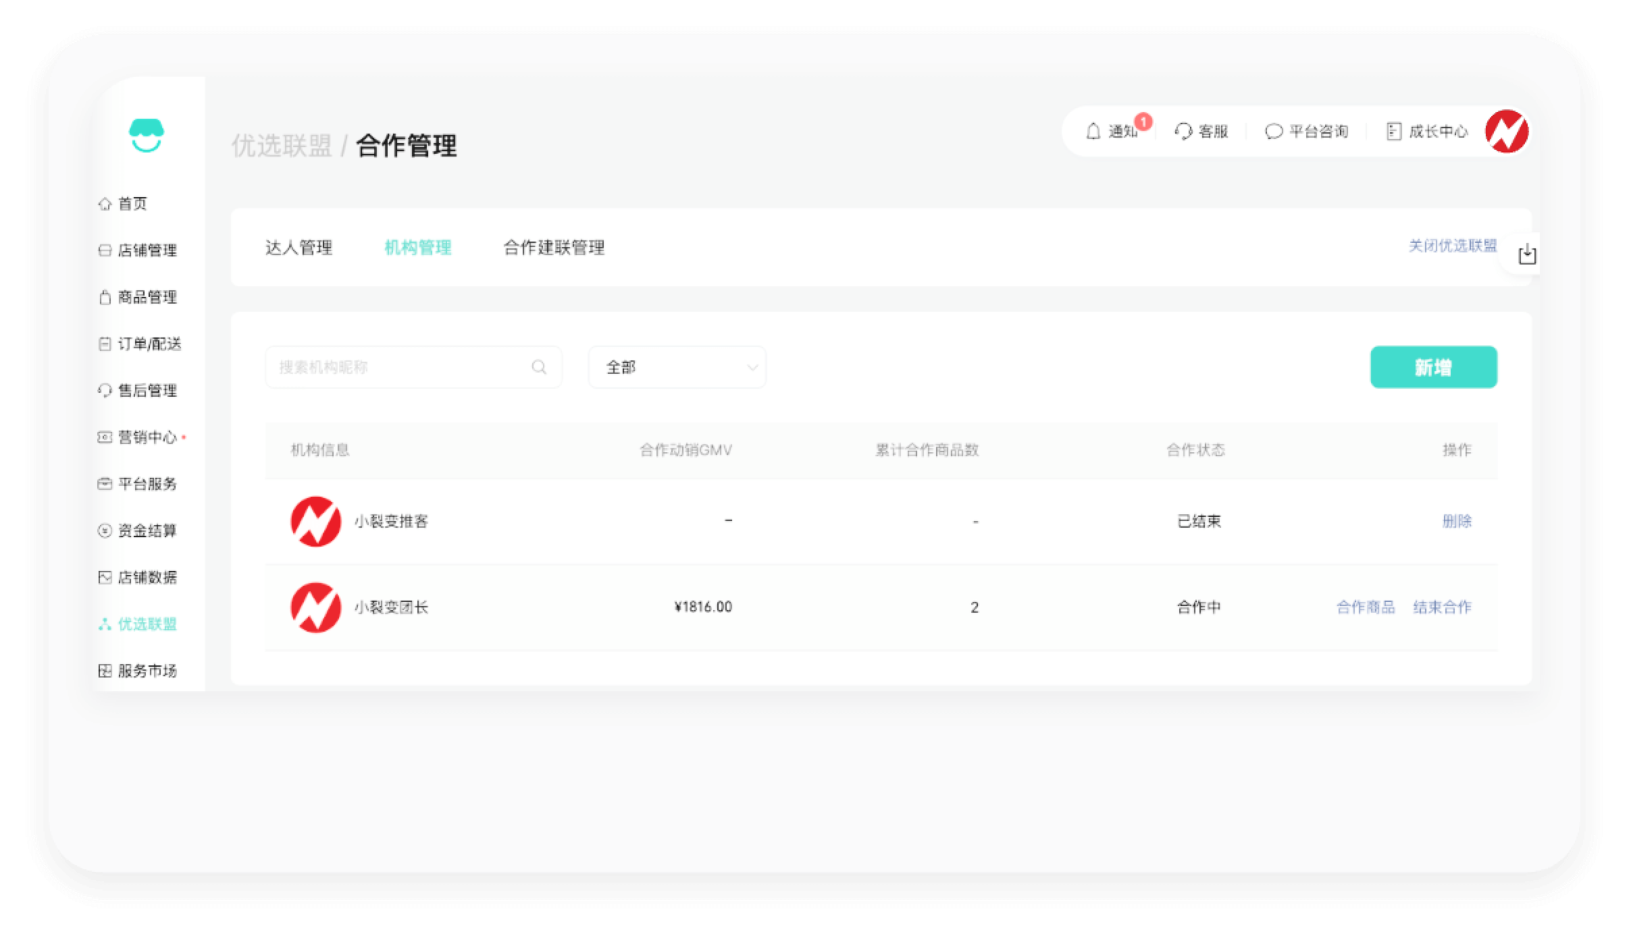Click search magnifier in organization search box
This screenshot has height=934, width=1629.
[x=539, y=367]
